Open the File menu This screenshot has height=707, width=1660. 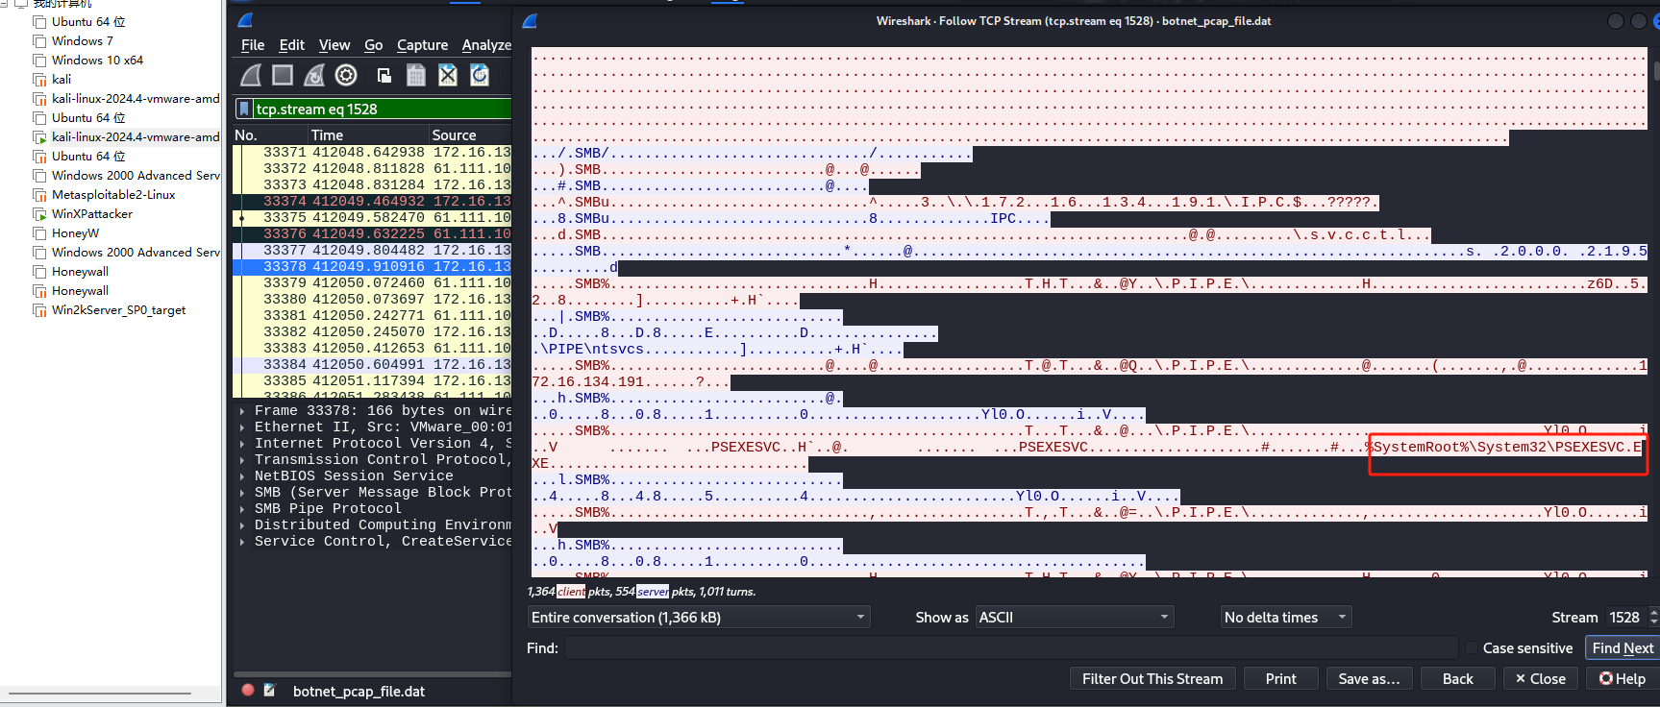click(x=253, y=44)
